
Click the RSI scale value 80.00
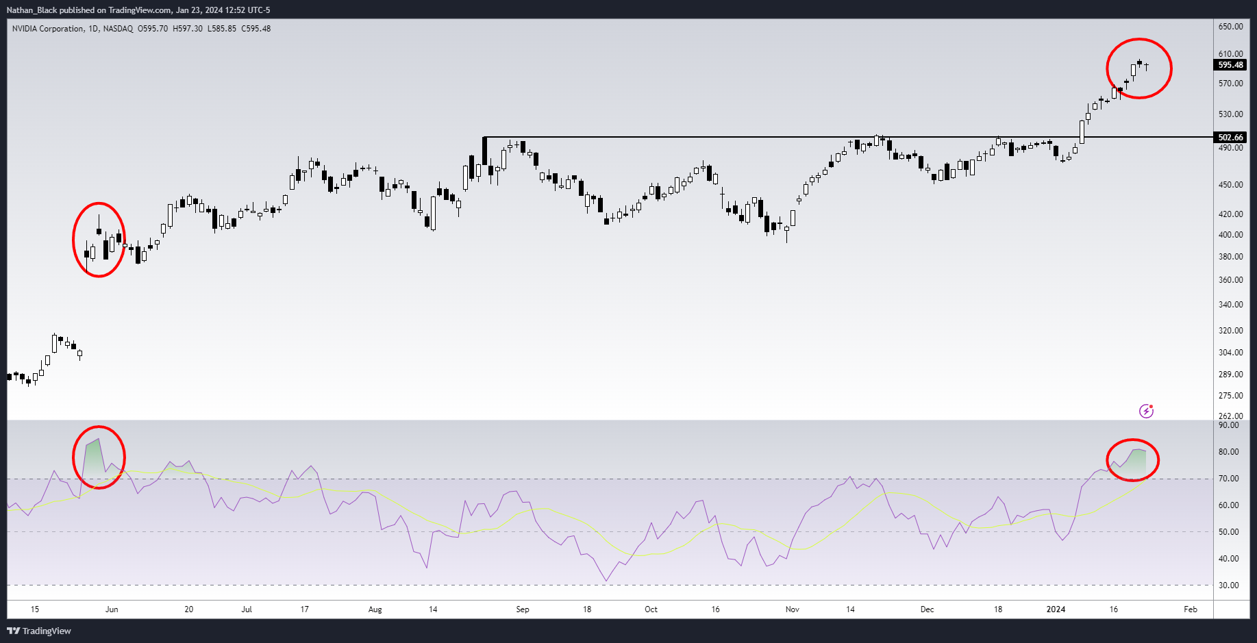click(1229, 452)
